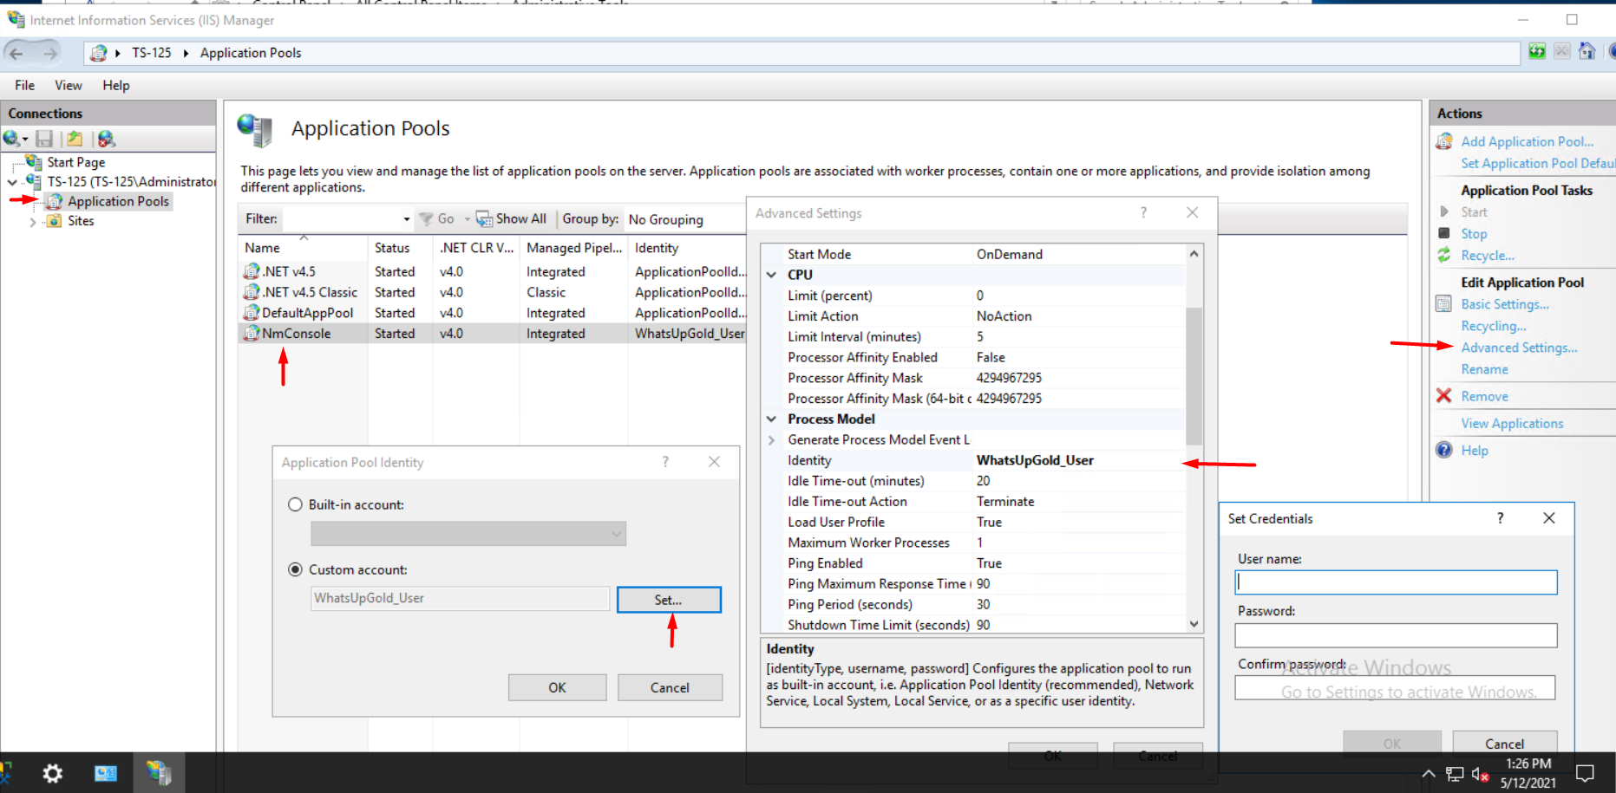Open the Advanced Settings... link in Actions

coord(1519,348)
